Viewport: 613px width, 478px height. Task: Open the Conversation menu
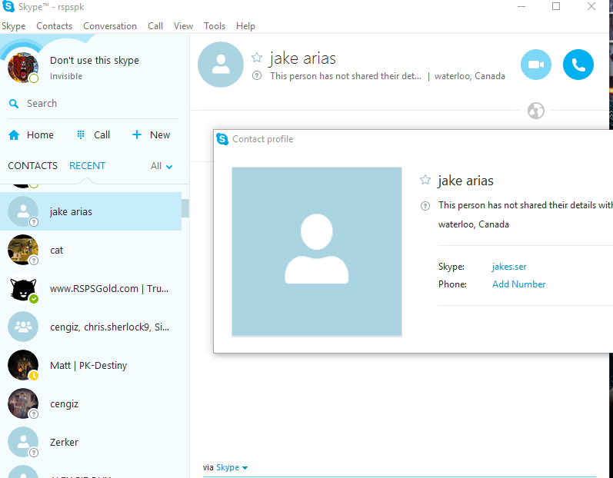(110, 26)
